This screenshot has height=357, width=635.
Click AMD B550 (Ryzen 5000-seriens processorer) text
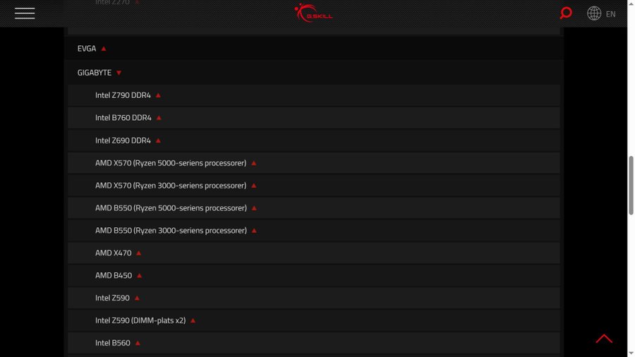(171, 207)
